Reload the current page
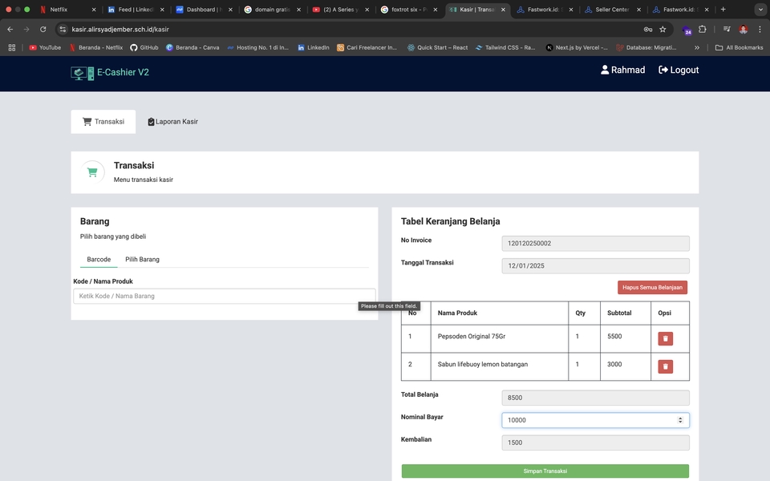Viewport: 770px width, 481px height. click(x=43, y=30)
